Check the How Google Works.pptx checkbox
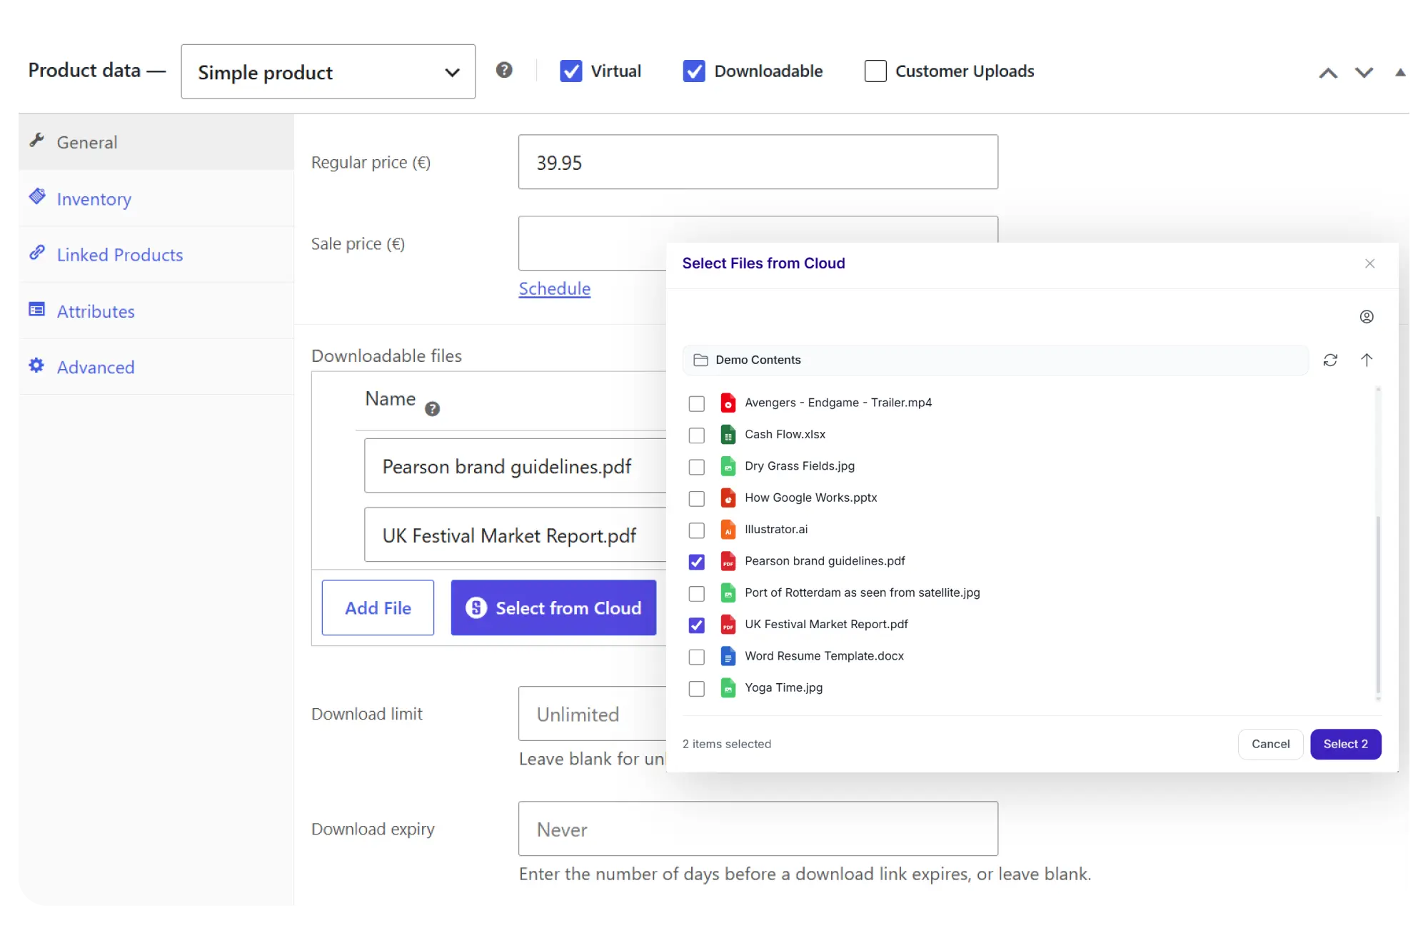The height and width of the screenshot is (943, 1428). [x=696, y=499]
